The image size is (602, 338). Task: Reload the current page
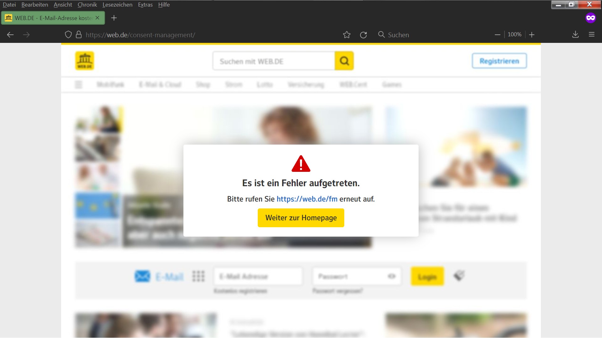(363, 35)
